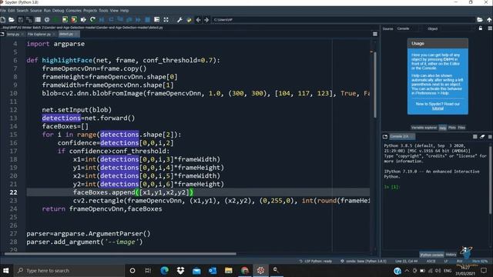Click the Save file icon
The width and height of the screenshot is (493, 277).
tap(21, 19)
